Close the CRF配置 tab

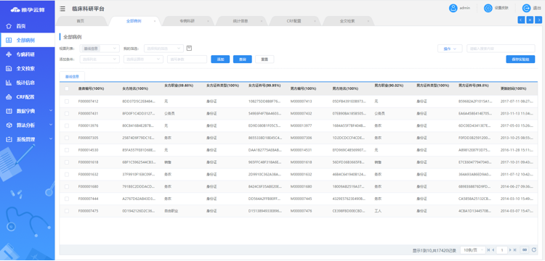click(x=315, y=21)
